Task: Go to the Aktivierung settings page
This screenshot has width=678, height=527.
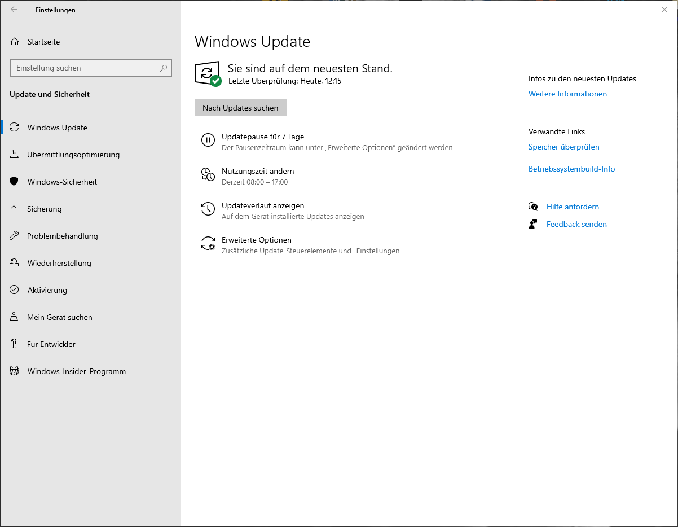Action: tap(90, 290)
